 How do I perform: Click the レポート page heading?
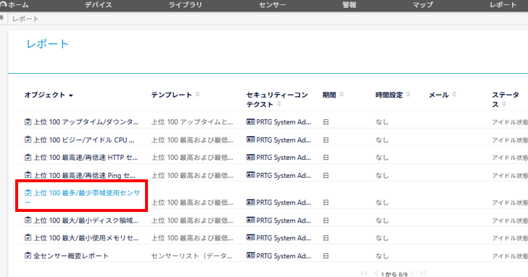(x=47, y=44)
